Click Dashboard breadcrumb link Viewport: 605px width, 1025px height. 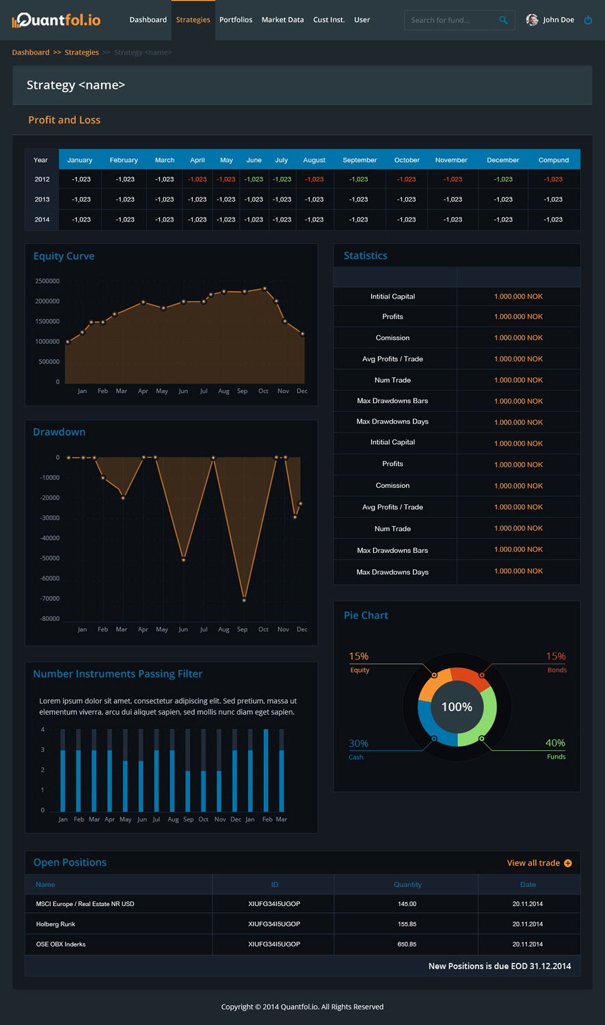click(x=31, y=53)
